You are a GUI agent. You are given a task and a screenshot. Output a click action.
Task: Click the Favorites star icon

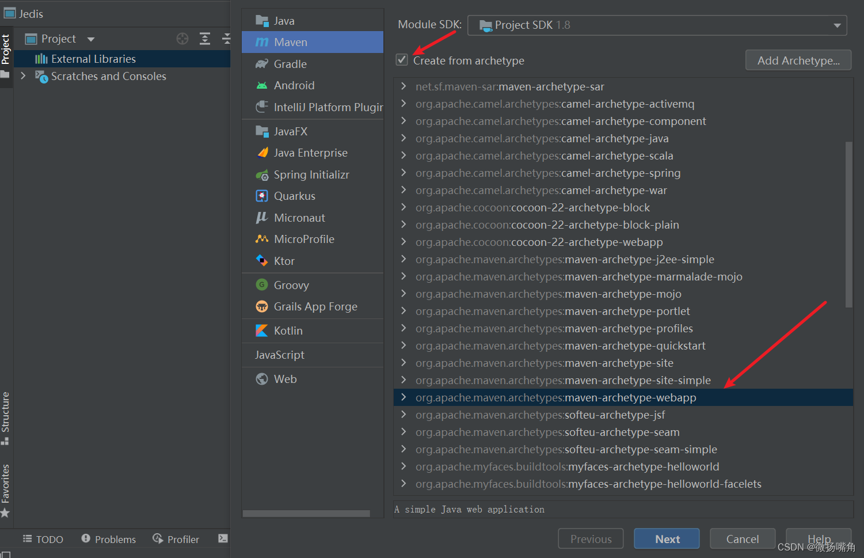click(5, 513)
